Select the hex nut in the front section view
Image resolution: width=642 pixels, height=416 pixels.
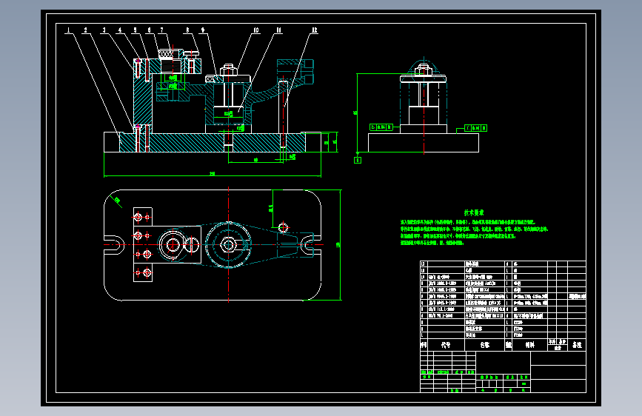tap(229, 70)
